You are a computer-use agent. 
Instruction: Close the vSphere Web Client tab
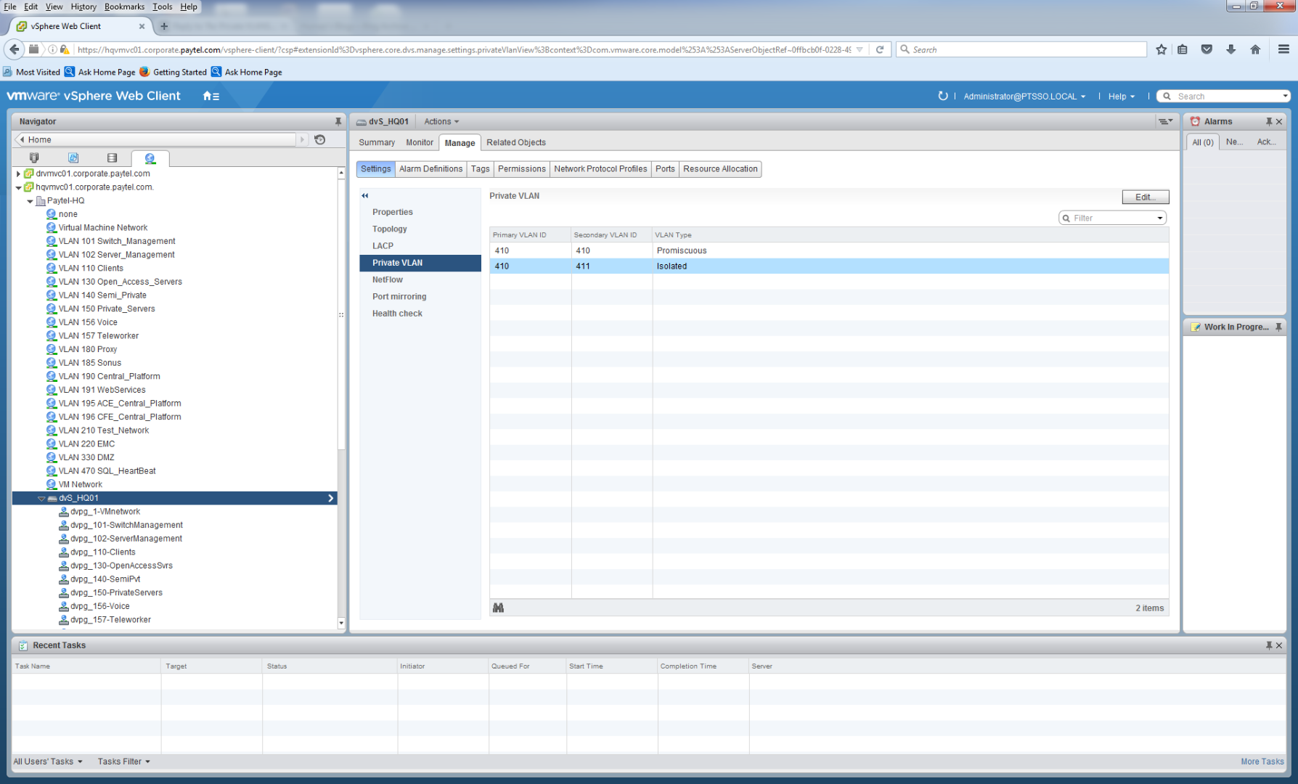[x=142, y=26]
